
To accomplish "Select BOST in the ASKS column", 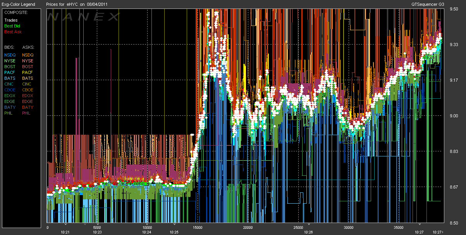I will click(28, 67).
